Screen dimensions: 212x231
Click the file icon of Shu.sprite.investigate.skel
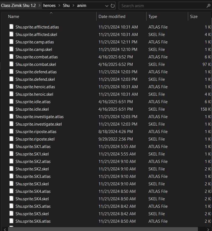tap(11, 124)
